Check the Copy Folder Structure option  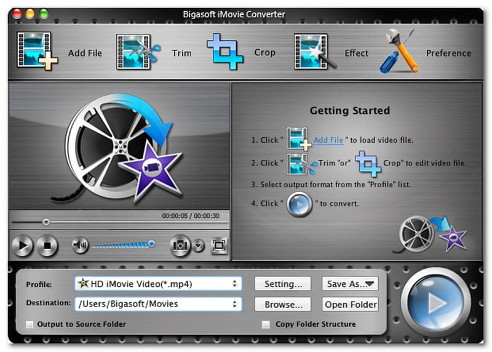pos(266,324)
